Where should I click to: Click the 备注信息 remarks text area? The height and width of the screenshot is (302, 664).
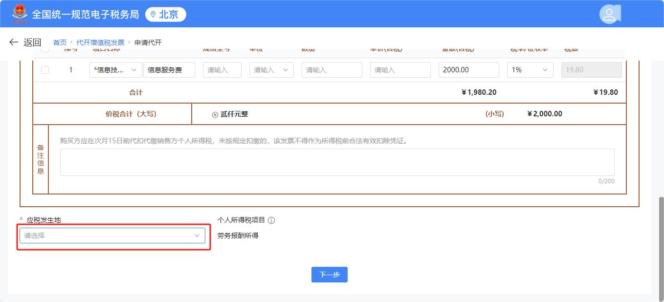(x=337, y=162)
